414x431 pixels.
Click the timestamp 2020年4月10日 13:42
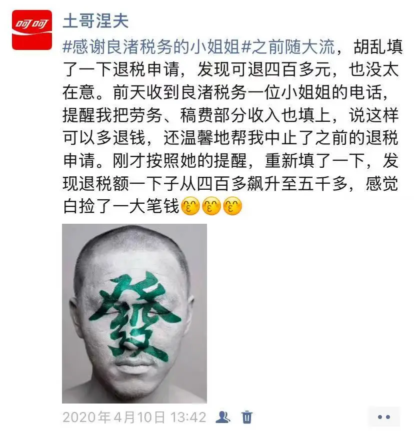134,417
